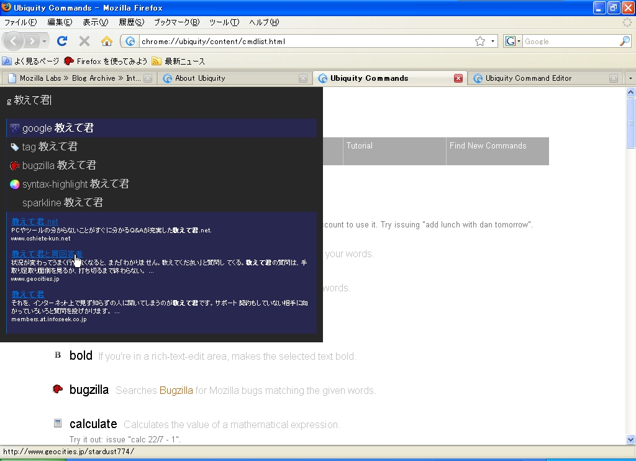Open the 編集(E) menu

60,22
